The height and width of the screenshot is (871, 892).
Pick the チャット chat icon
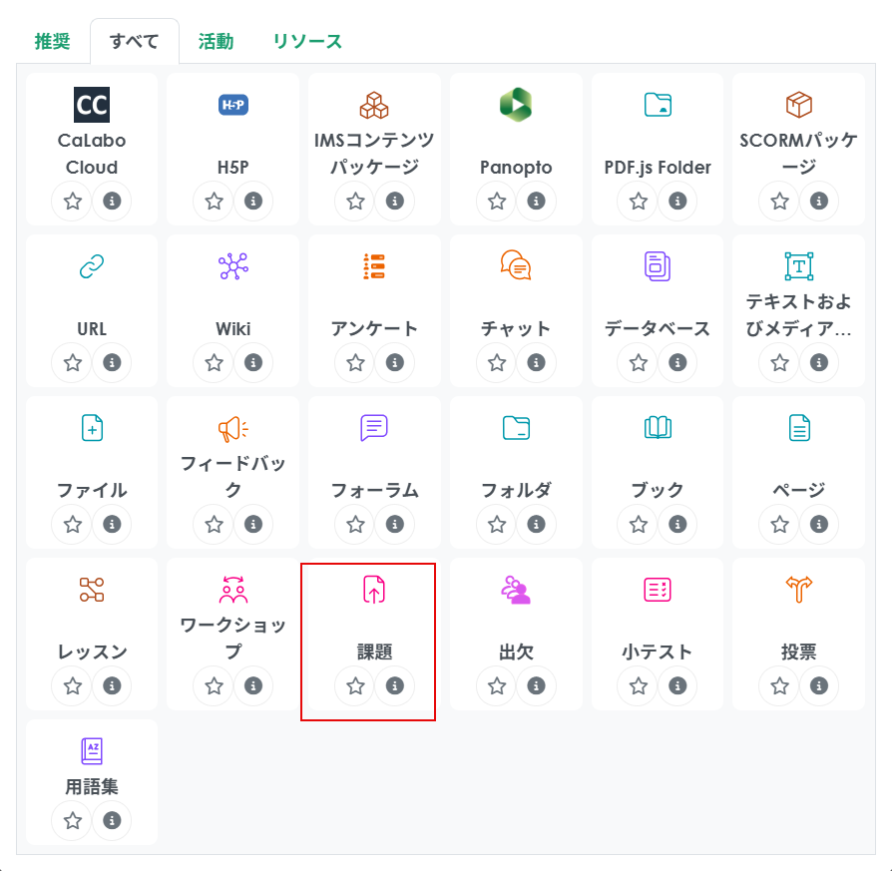coord(516,266)
